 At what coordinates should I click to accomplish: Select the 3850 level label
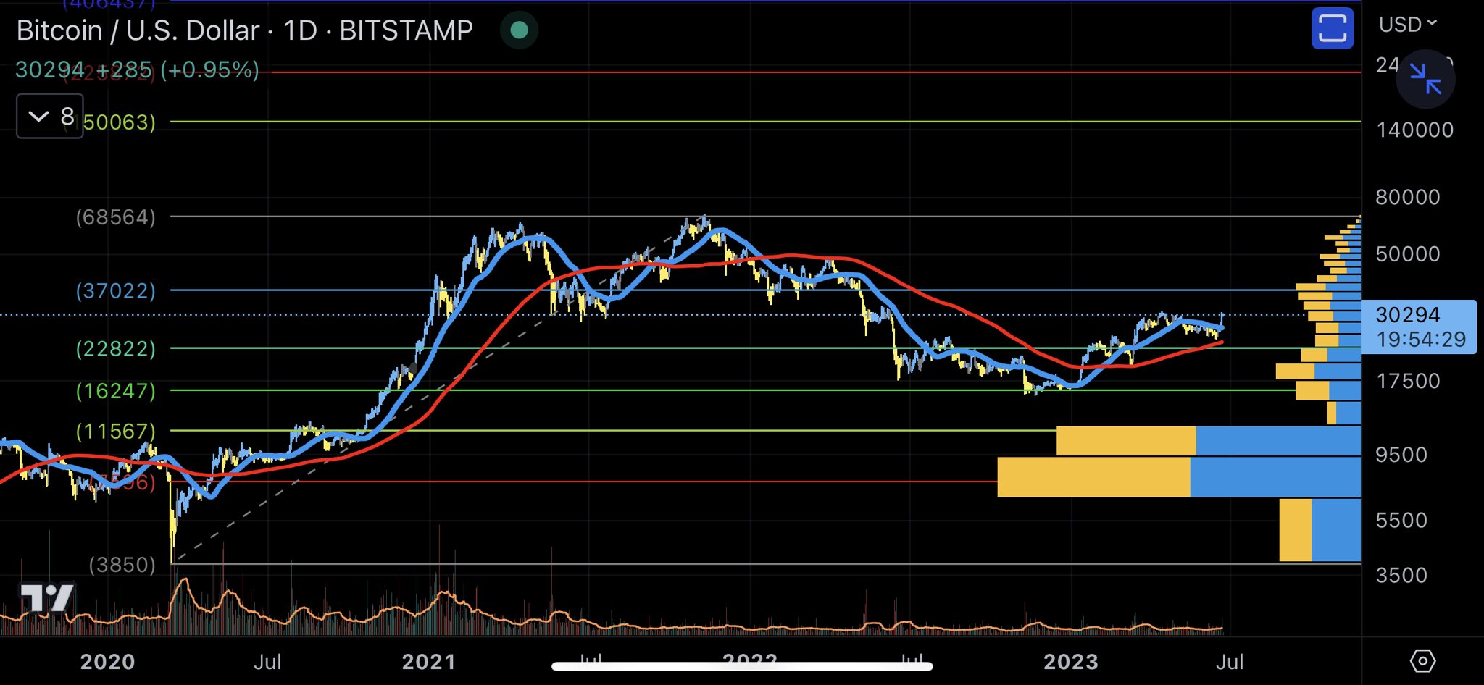coord(122,564)
